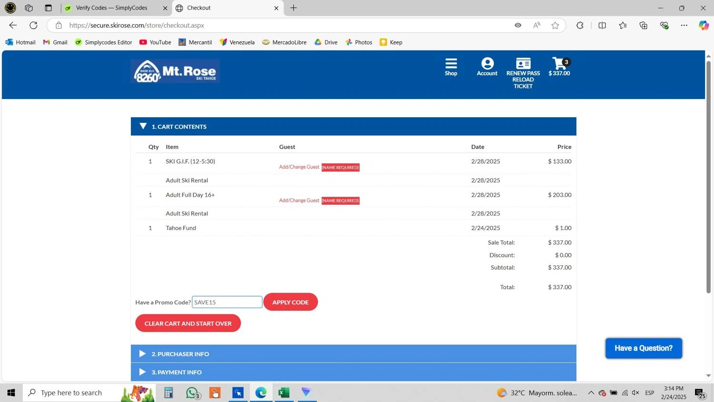The width and height of the screenshot is (714, 402).
Task: Open YouTube bookmark
Action: click(155, 42)
